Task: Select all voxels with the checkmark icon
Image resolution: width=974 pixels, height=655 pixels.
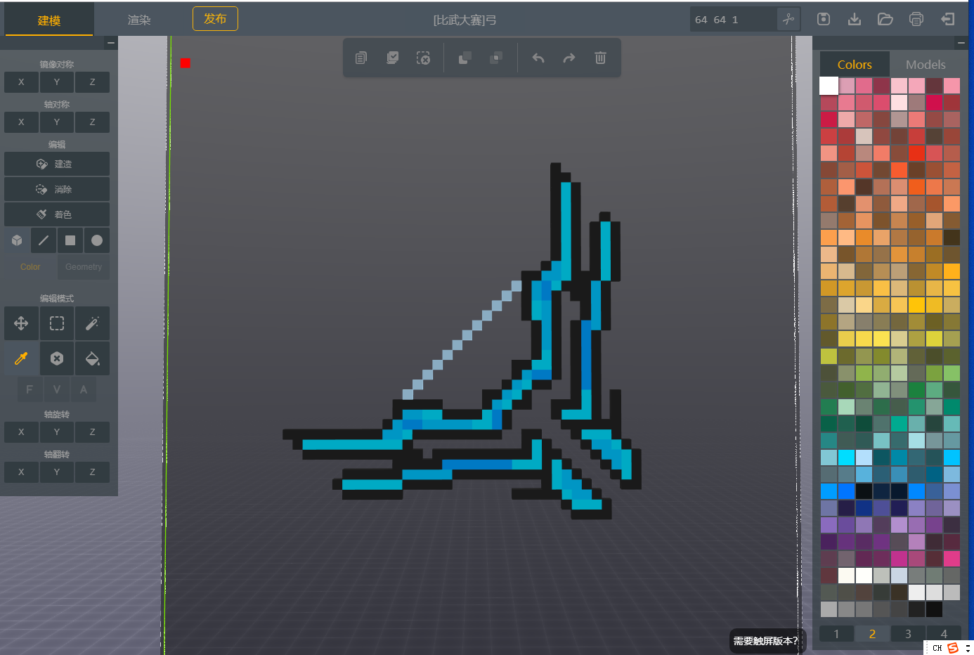Action: coord(392,58)
